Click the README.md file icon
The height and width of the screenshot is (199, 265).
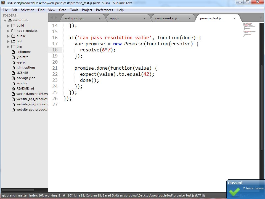pos(13,88)
